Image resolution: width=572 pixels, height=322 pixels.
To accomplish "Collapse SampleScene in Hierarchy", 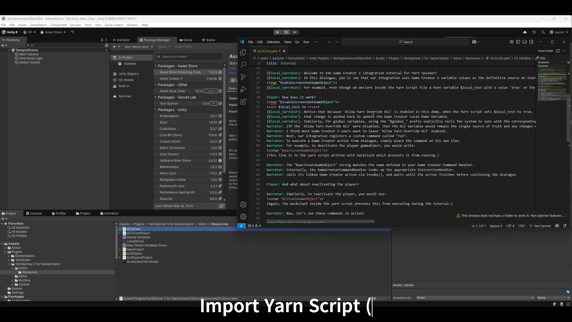I will pos(9,50).
